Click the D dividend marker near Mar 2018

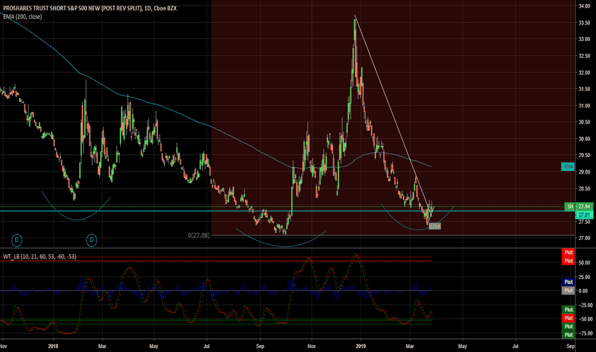[x=91, y=240]
